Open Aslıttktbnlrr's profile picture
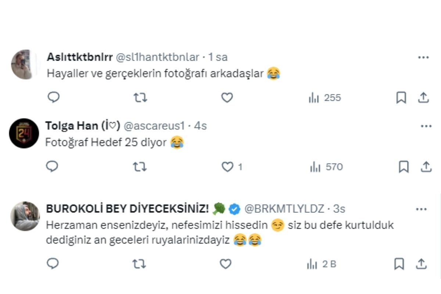 point(24,65)
